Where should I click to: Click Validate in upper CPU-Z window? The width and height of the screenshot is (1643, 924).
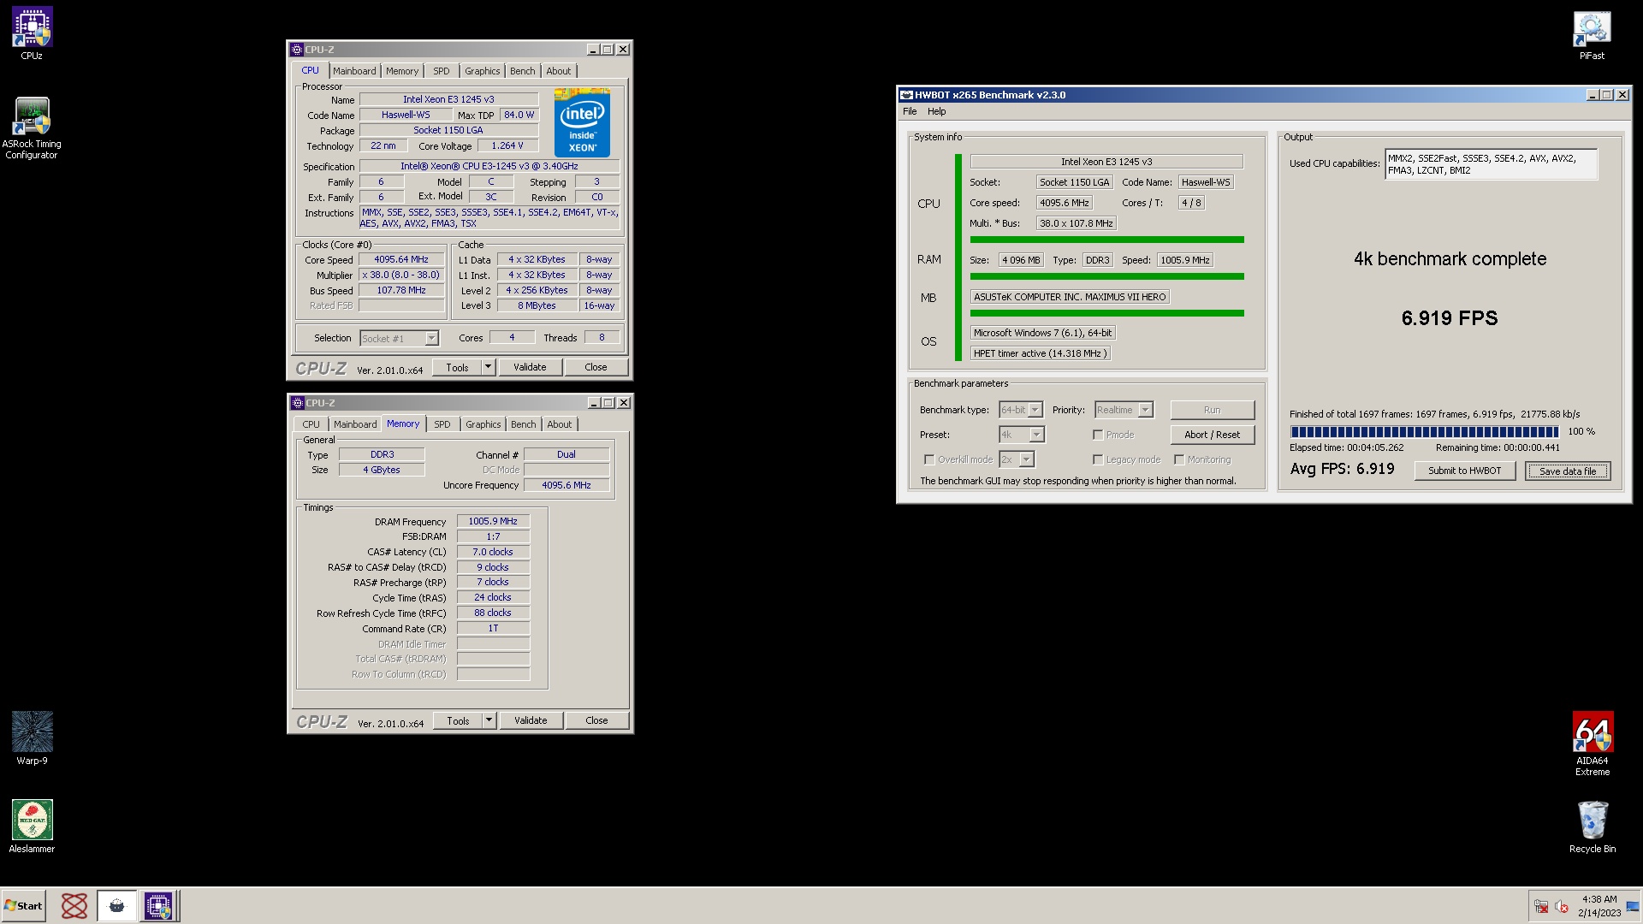(x=530, y=367)
